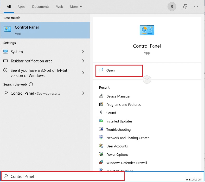Click the Windows Defender Firewall icon
Screen dimensions: 205x182
pos(101,163)
